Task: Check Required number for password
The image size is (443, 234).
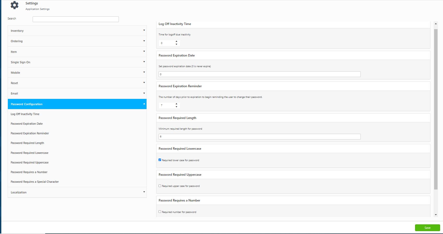Action: 160,212
